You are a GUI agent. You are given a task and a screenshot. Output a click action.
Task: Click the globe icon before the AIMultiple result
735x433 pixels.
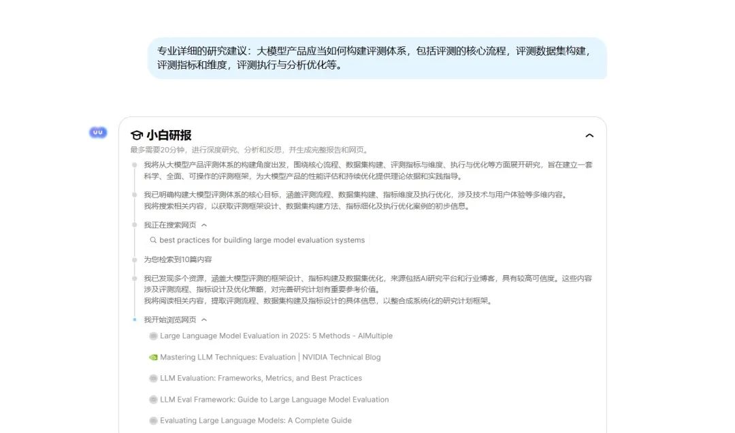[153, 336]
